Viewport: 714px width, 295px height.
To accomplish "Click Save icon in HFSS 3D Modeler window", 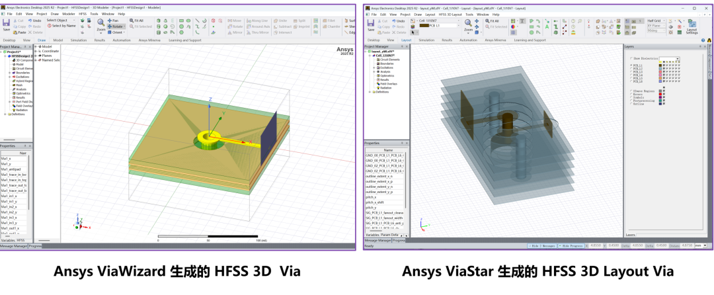I will coord(7,24).
